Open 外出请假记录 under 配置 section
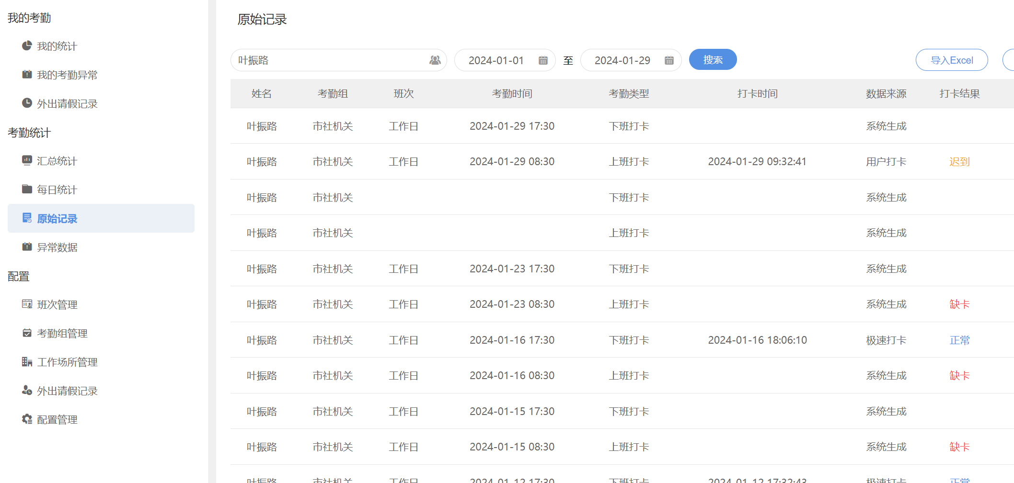The height and width of the screenshot is (483, 1014). (67, 391)
